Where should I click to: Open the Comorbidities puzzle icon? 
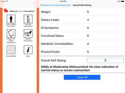(11, 50)
